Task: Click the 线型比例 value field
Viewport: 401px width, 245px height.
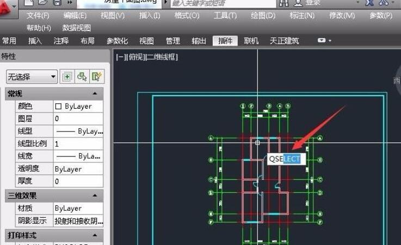Action: tap(78, 143)
